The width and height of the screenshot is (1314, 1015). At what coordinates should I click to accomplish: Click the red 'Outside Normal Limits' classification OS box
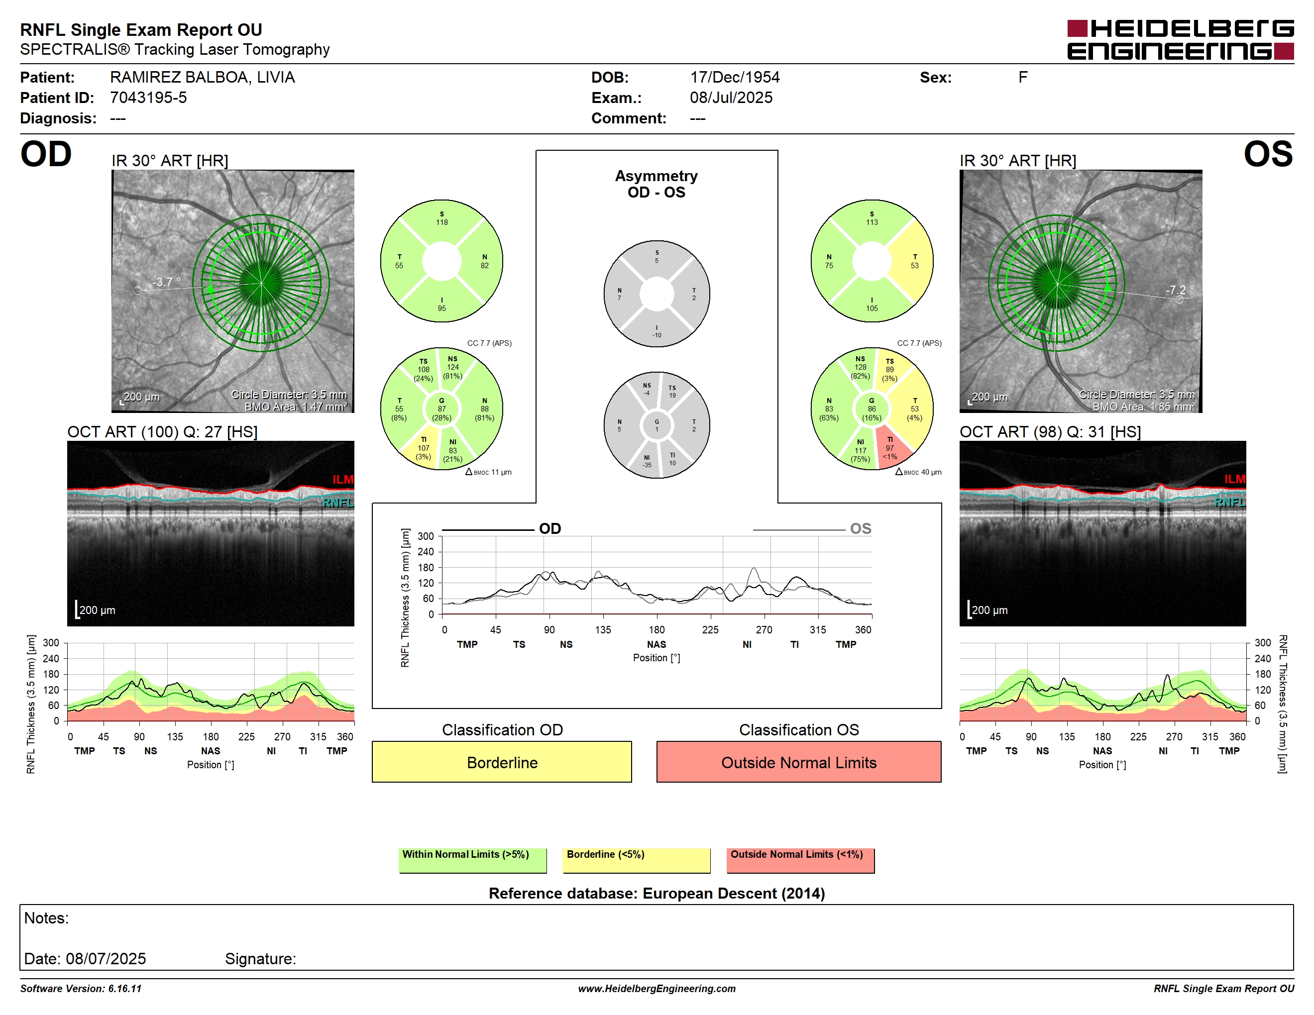tap(798, 762)
